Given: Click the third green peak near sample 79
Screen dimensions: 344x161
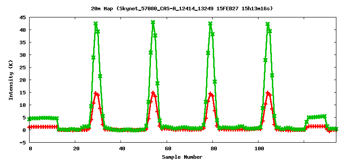Looking at the screenshot, I should click(211, 23).
